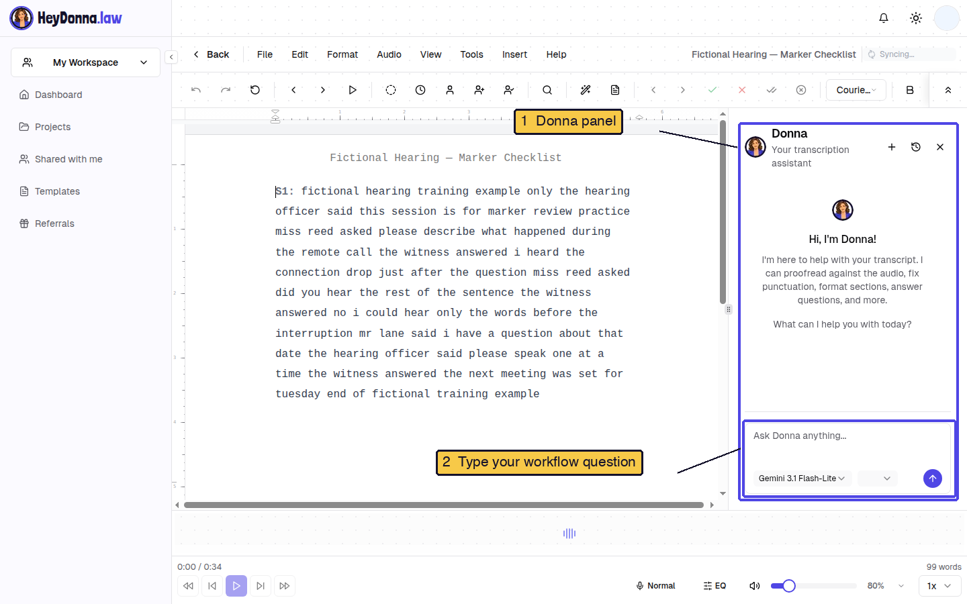This screenshot has height=604, width=967.
Task: Choose a different model from Gemini 3.1 Flash-Lite dropdown
Action: [x=802, y=479]
